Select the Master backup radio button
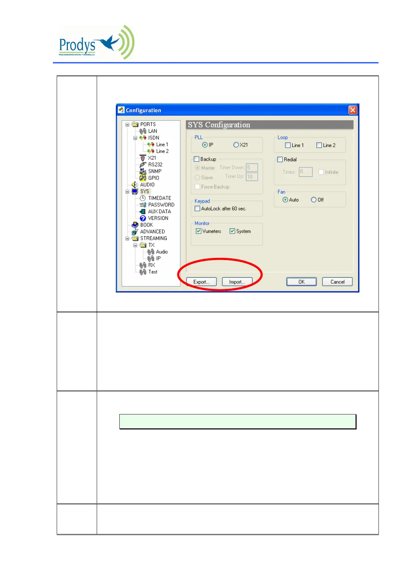 (x=197, y=168)
